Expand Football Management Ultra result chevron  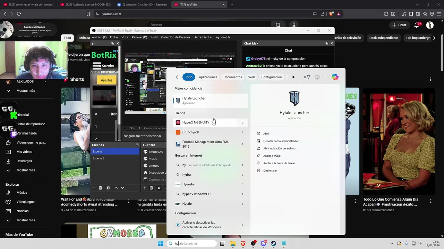(x=242, y=144)
